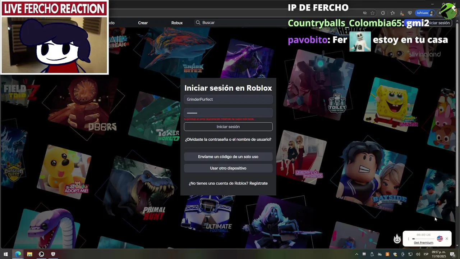Click the Iniciar sesión login button in form
The width and height of the screenshot is (460, 259).
(x=228, y=127)
